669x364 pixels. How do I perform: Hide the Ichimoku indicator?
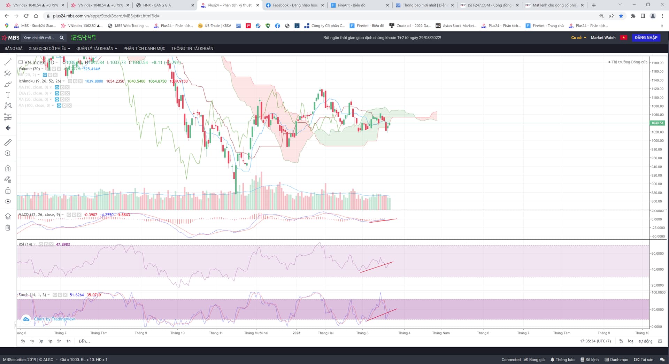pyautogui.click(x=70, y=81)
